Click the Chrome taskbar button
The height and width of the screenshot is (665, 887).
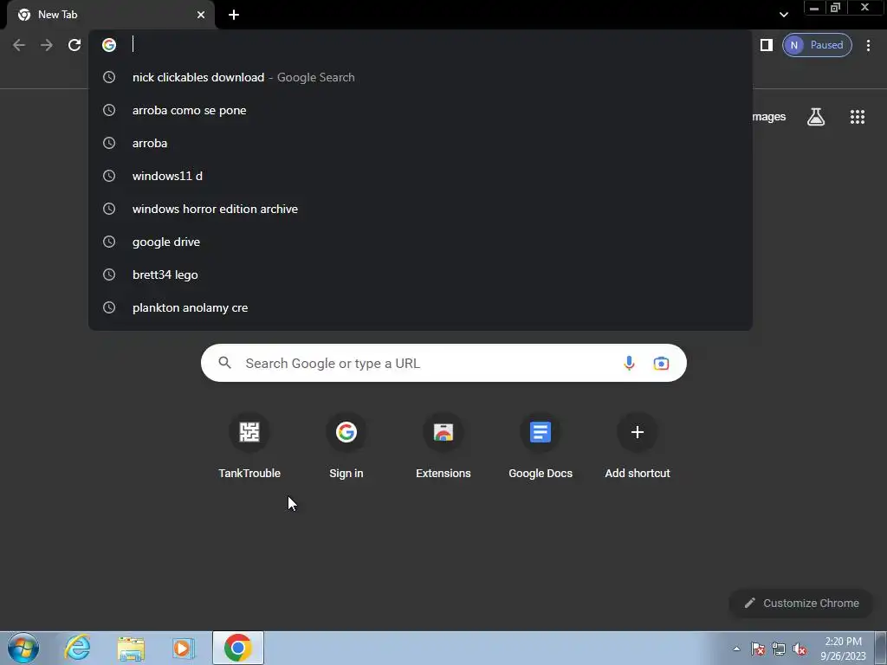click(x=238, y=648)
